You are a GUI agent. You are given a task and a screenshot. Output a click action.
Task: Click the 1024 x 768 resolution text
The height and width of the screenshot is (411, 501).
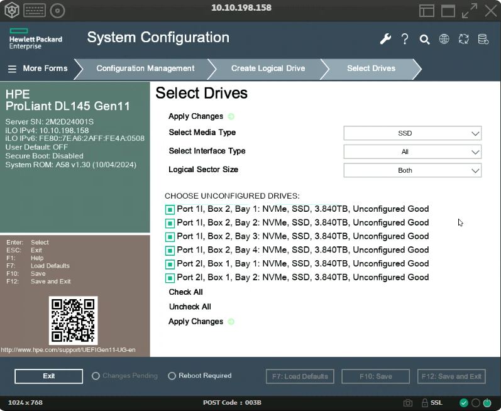[x=25, y=403]
